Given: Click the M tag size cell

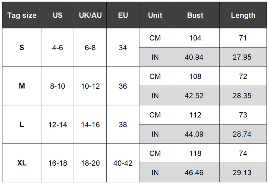Looking at the screenshot, I should click(22, 86).
